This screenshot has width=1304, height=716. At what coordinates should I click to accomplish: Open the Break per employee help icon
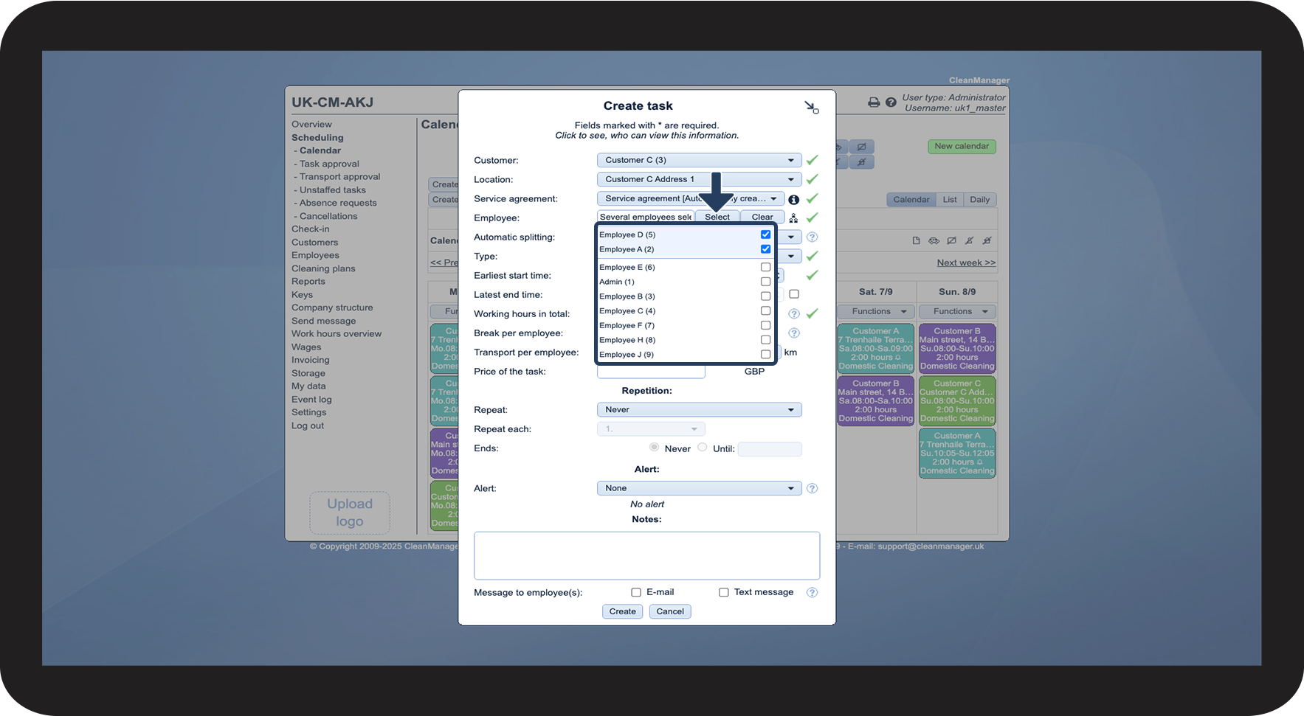[x=794, y=333]
